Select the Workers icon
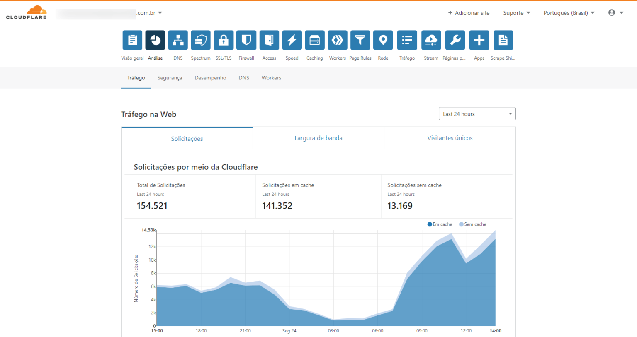This screenshot has width=637, height=337. pos(337,40)
